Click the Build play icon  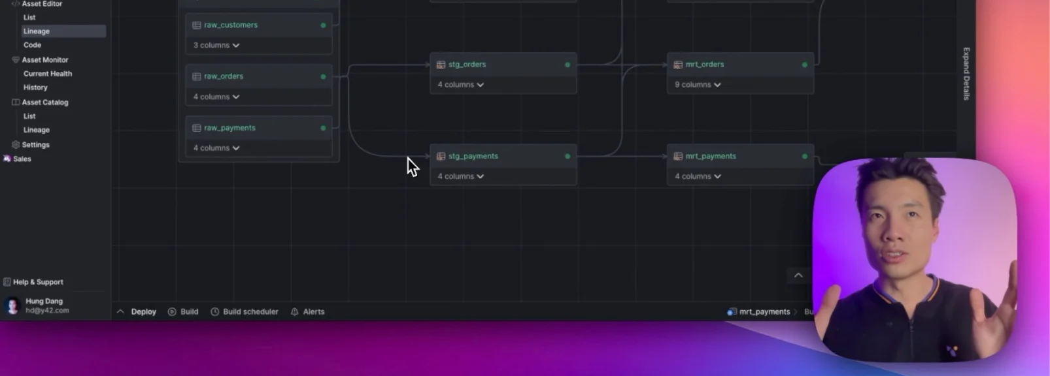172,312
